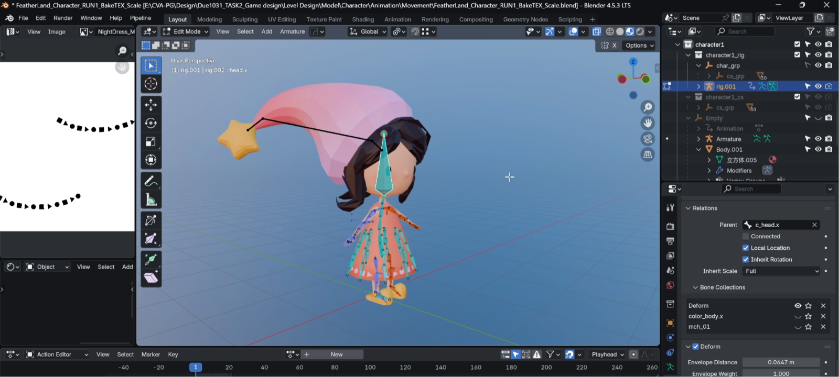Screen dimensions: 839x377
Task: Adjust the Envelope Weight field
Action: click(781, 374)
